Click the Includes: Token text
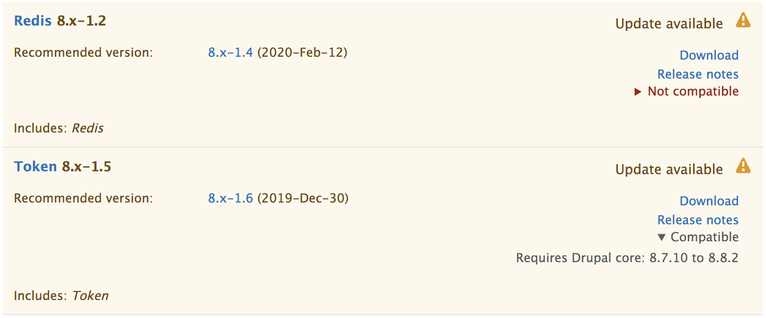Image resolution: width=766 pixels, height=318 pixels. pos(61,296)
